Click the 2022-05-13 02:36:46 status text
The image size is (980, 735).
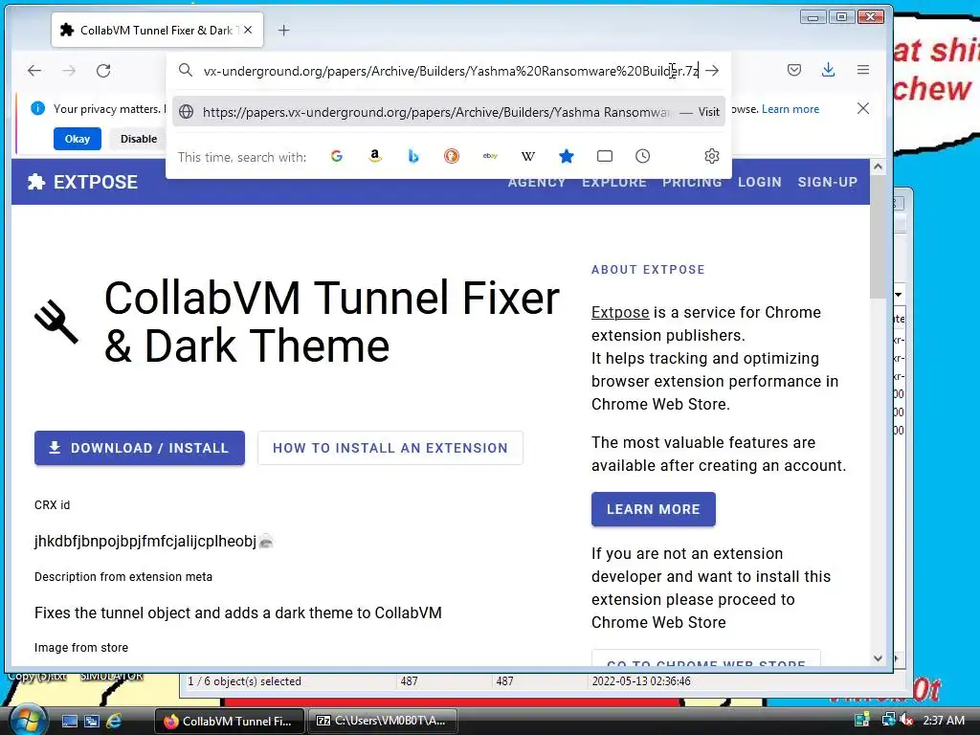point(640,681)
